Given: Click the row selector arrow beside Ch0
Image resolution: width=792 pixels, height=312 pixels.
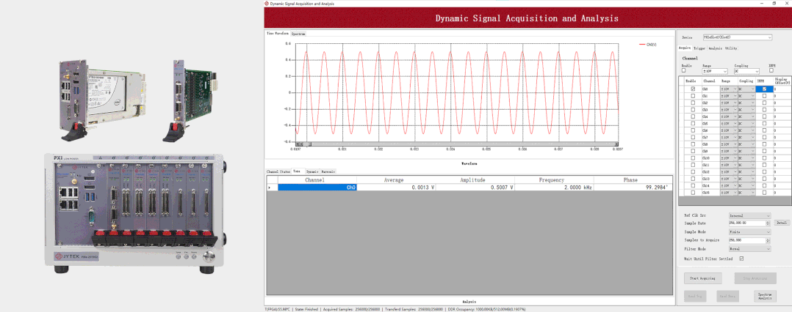Looking at the screenshot, I should click(x=273, y=187).
